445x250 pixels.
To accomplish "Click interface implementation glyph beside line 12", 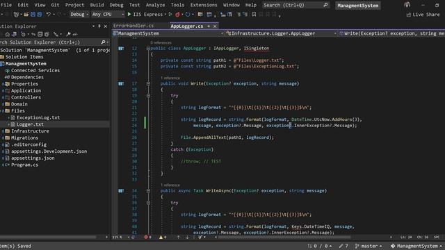I will (121, 49).
